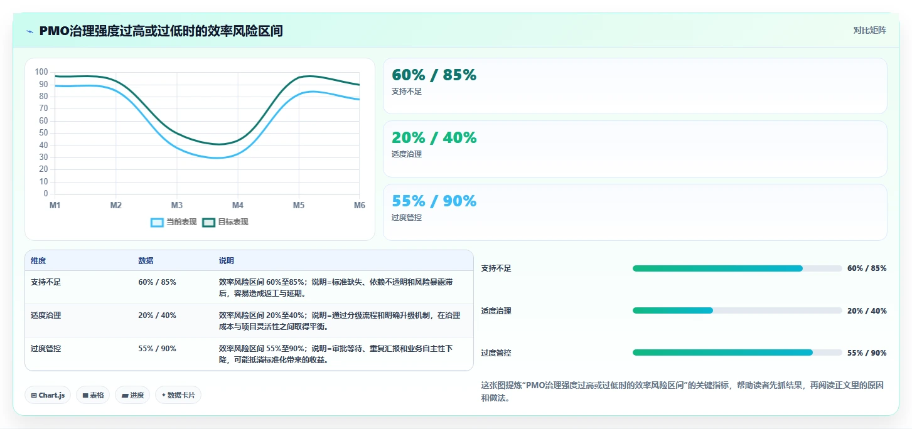
Task: Click the description starting 效率风险区间 60%至85%
Action: (336, 288)
